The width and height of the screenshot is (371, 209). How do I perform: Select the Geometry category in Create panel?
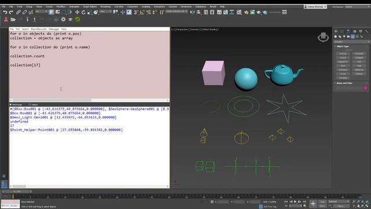[336, 37]
